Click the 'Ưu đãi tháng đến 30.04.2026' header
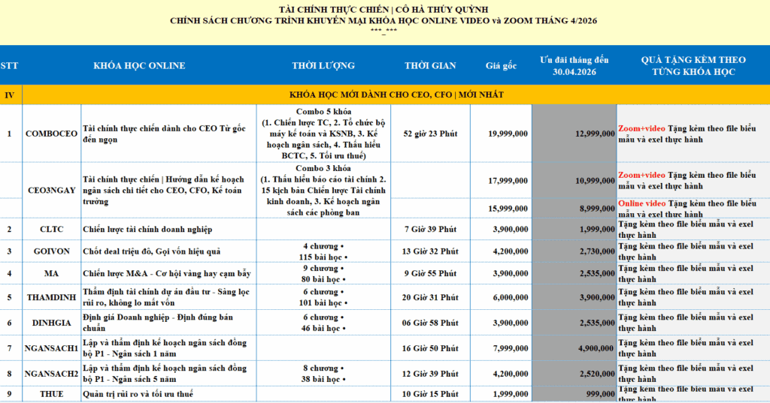Image resolution: width=770 pixels, height=403 pixels. [x=574, y=66]
